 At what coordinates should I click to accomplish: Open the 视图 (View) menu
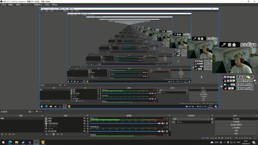click(18, 5)
